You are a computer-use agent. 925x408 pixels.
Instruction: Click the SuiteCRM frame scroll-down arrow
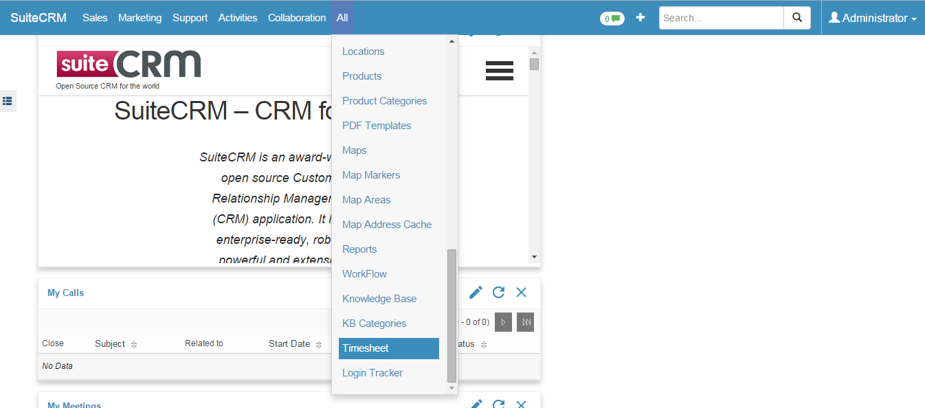point(535,257)
